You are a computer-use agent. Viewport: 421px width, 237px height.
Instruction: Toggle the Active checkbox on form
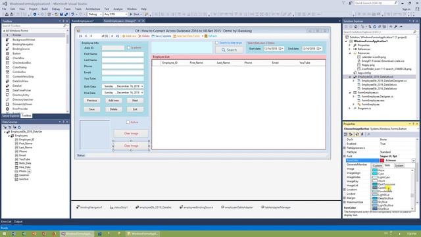coord(128,122)
